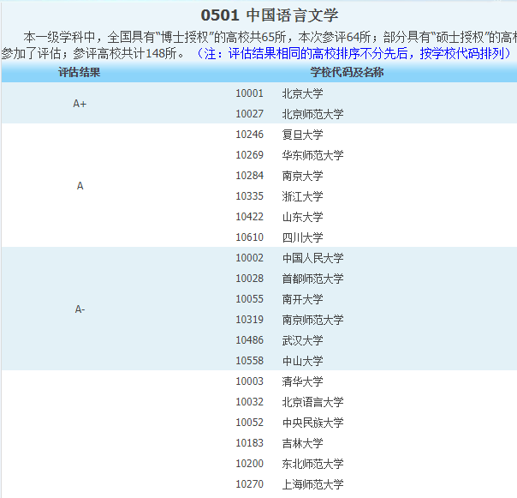Image resolution: width=517 pixels, height=498 pixels.
Task: Click 北京大学 in the list
Action: pyautogui.click(x=302, y=93)
